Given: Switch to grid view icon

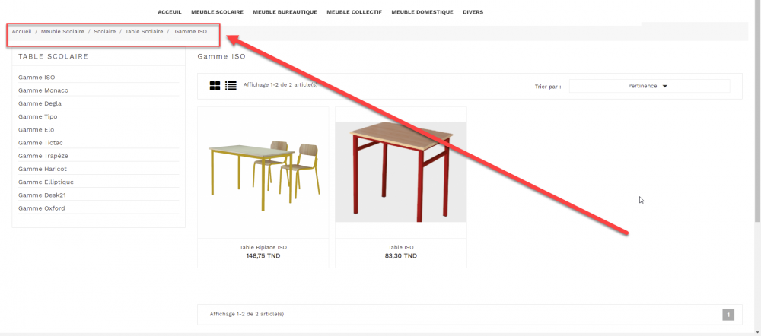Looking at the screenshot, I should 215,86.
